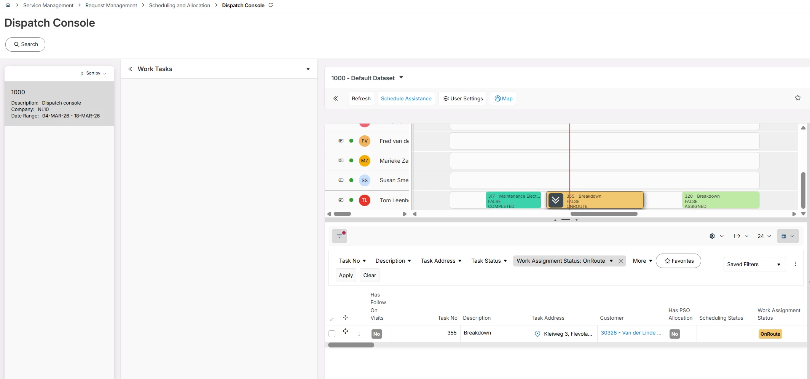Navigate to Request Management breadcrumb
The width and height of the screenshot is (810, 379).
[111, 5]
